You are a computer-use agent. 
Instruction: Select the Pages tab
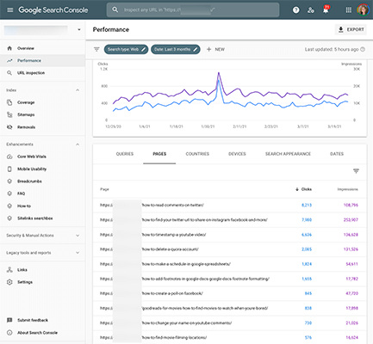click(159, 154)
